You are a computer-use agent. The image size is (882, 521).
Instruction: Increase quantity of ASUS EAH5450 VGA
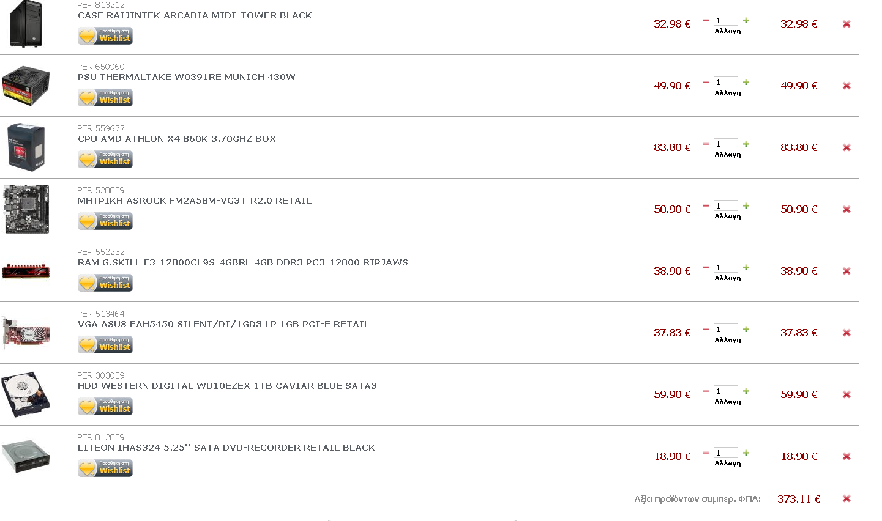746,330
